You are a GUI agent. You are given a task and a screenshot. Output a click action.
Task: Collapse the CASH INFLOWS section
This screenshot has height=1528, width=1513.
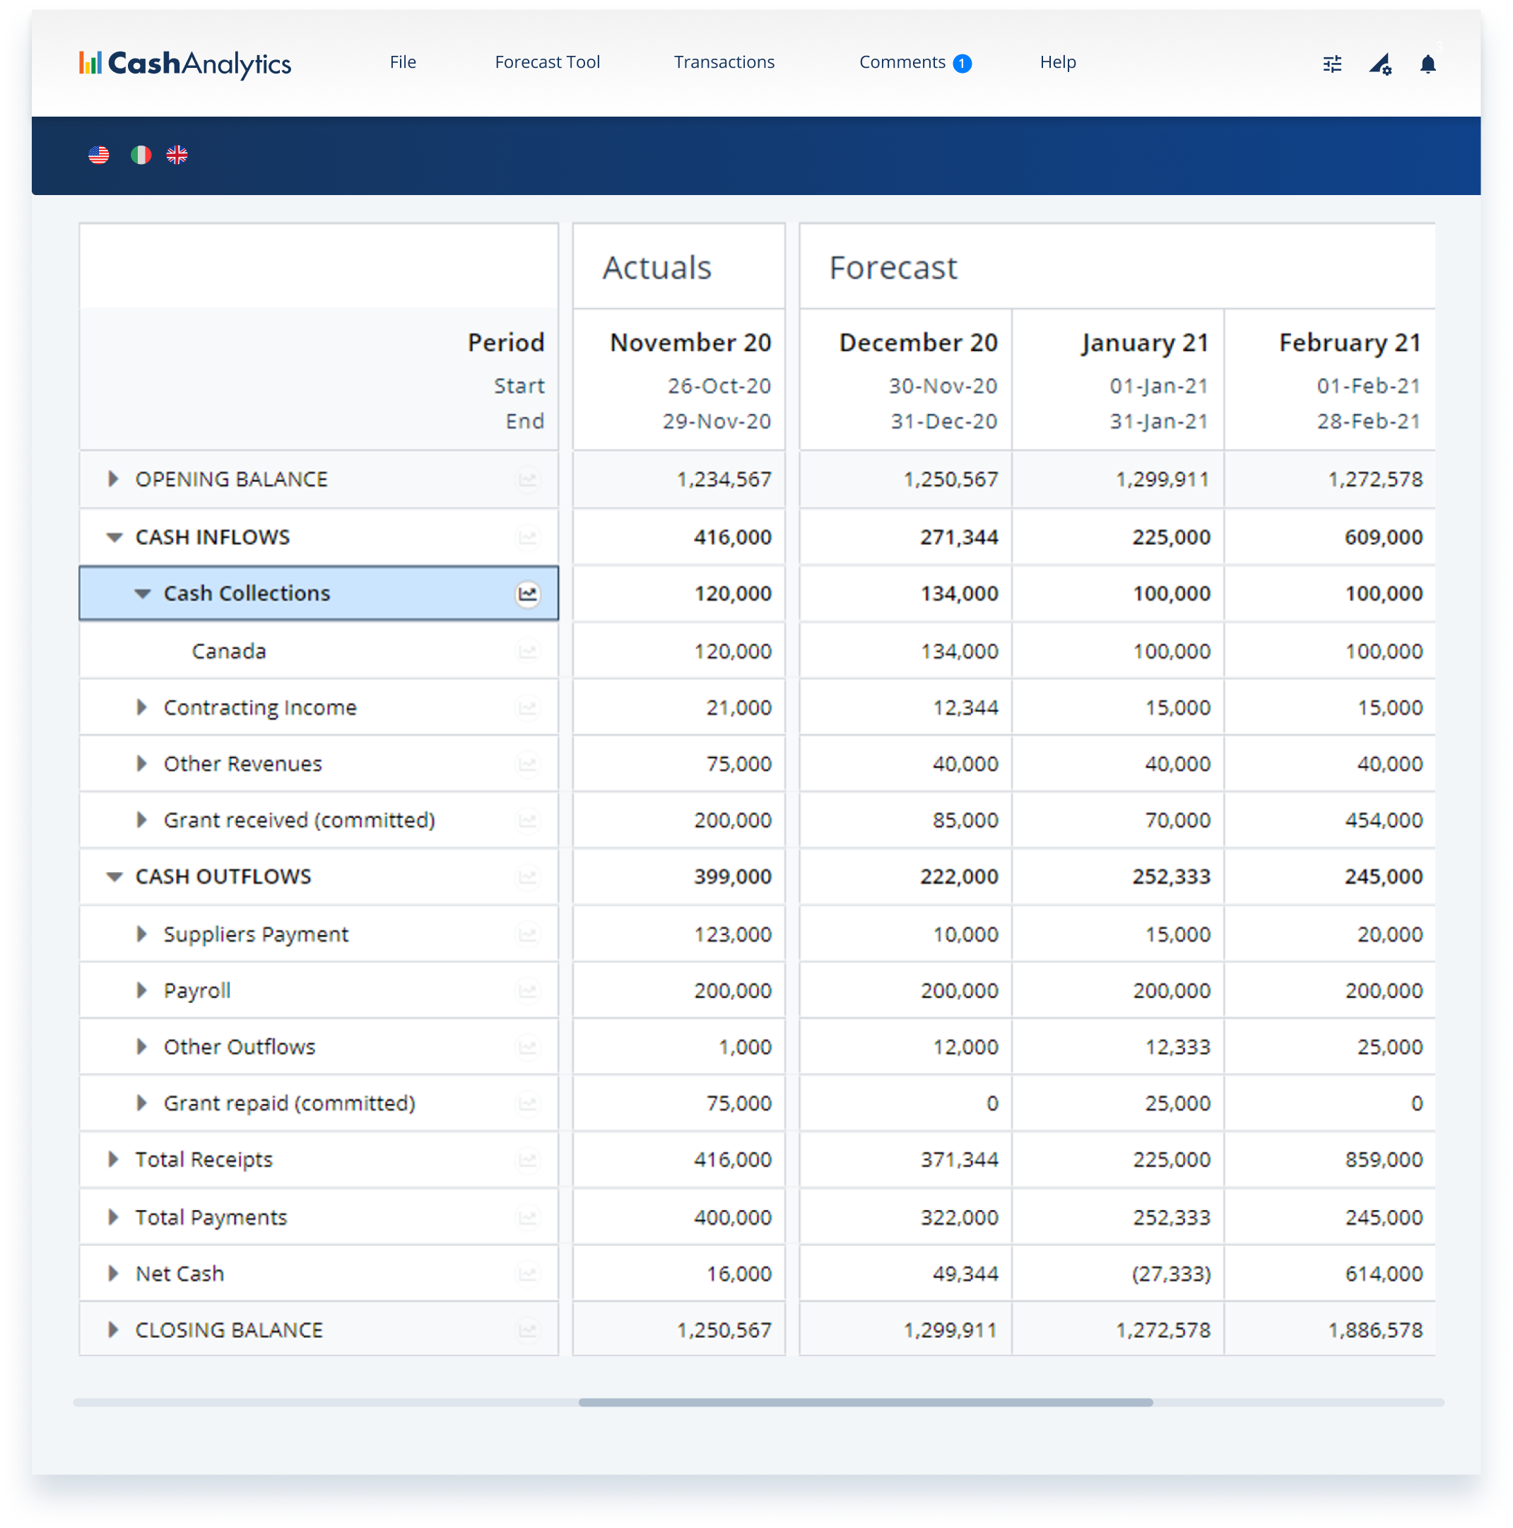[x=114, y=537]
